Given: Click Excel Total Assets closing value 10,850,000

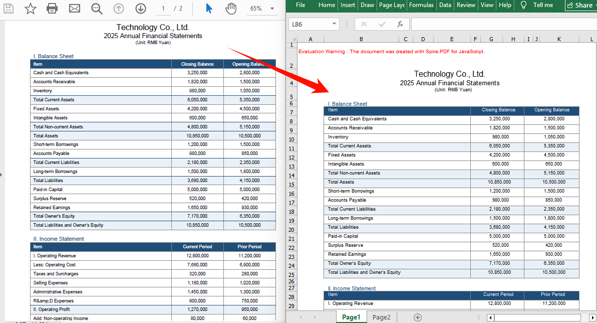Looking at the screenshot, I should (499, 182).
